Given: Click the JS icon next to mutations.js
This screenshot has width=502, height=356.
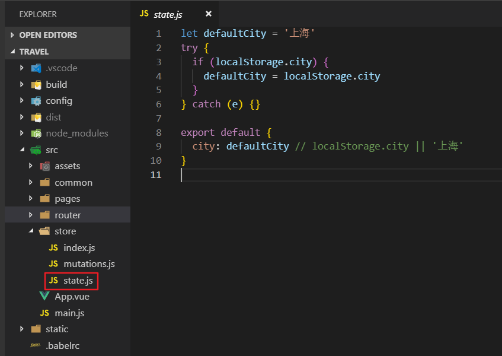Looking at the screenshot, I should [53, 263].
